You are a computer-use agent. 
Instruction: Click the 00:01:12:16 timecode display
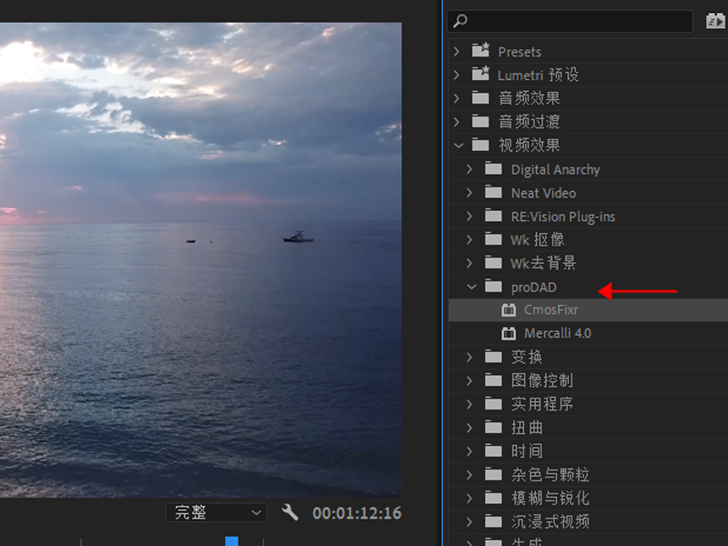tap(357, 513)
